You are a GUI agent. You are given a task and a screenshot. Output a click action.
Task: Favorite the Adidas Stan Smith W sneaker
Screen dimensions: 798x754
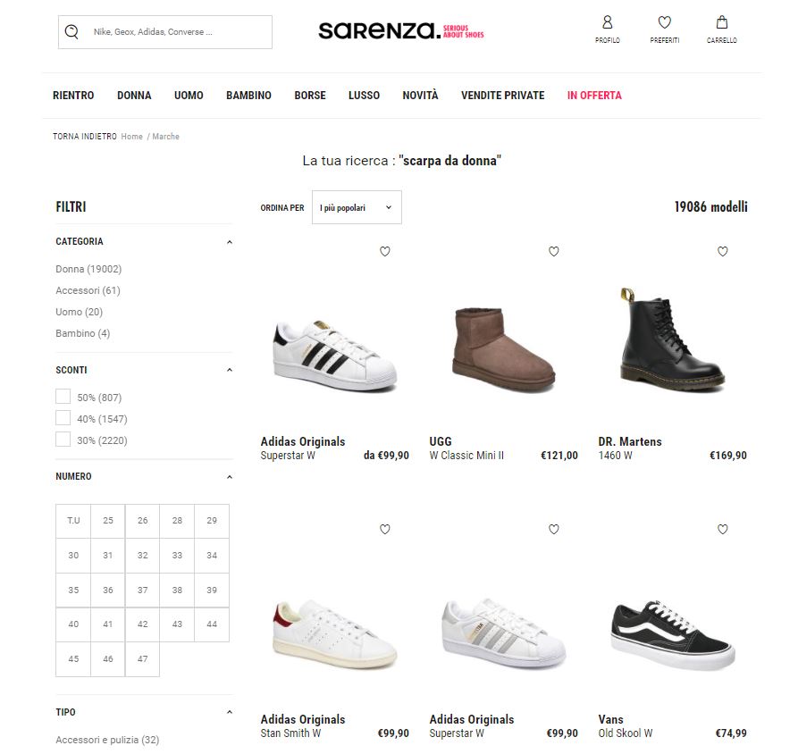(385, 529)
